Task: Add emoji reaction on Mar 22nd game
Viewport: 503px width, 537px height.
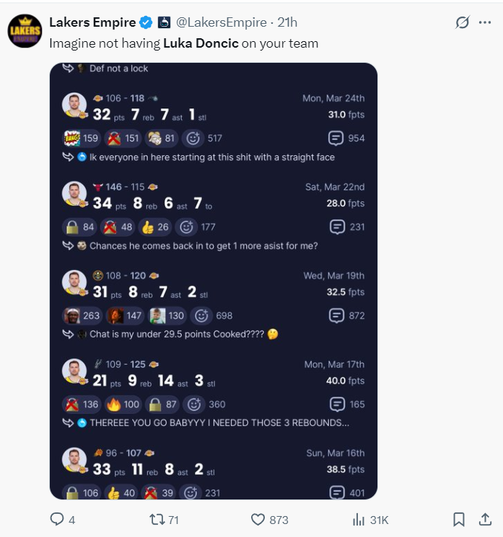Action: pyautogui.click(x=188, y=227)
